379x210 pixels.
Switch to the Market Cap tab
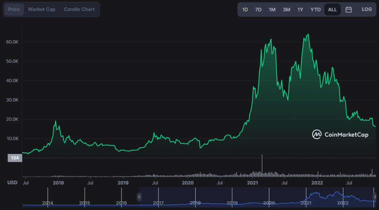(42, 9)
